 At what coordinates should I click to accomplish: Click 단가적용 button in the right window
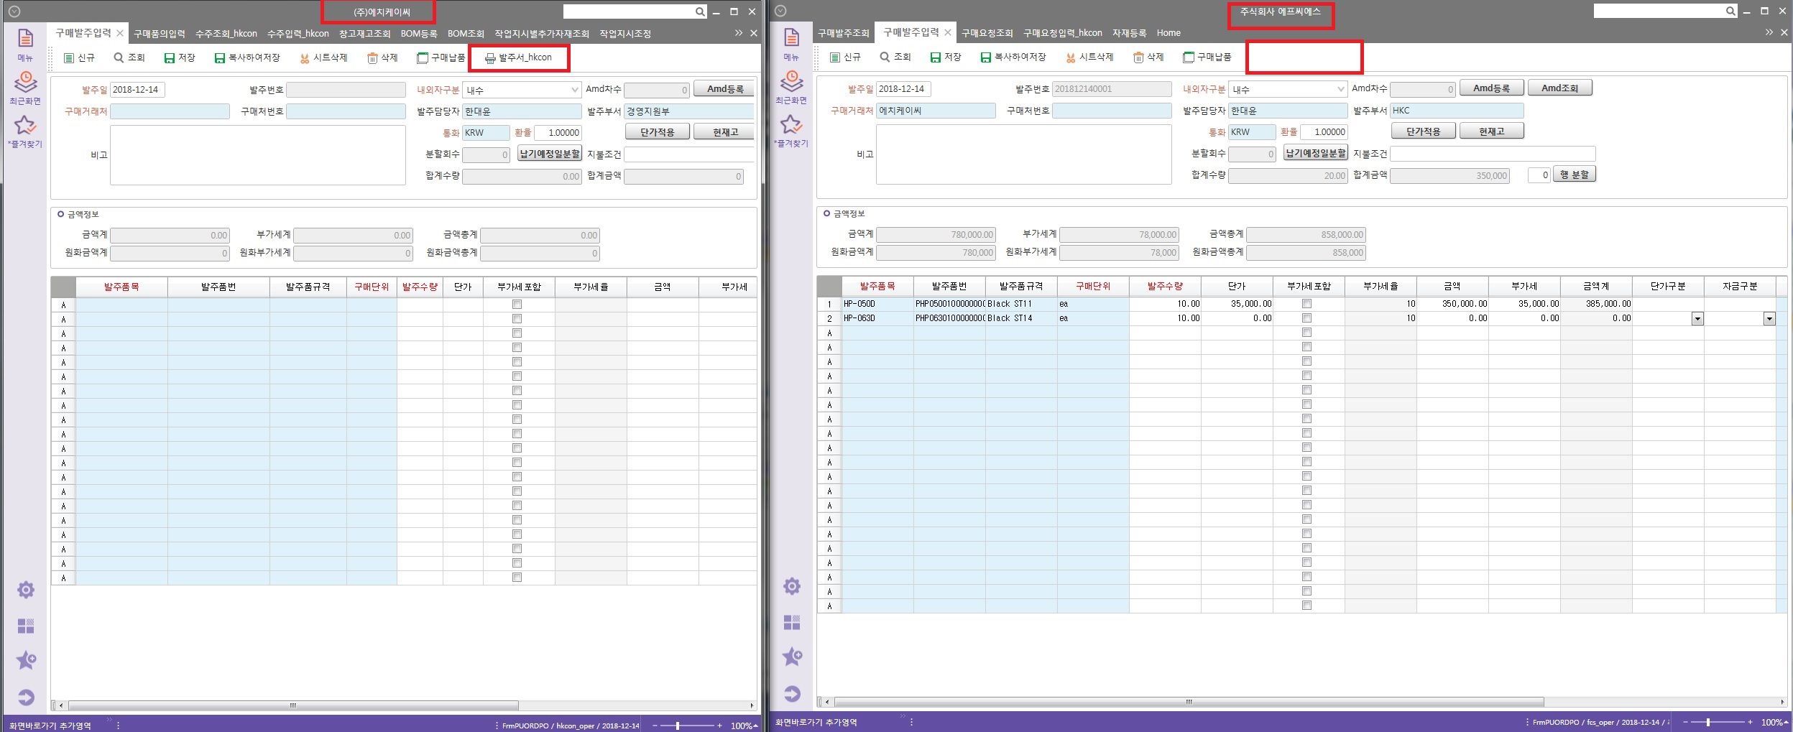click(1424, 131)
